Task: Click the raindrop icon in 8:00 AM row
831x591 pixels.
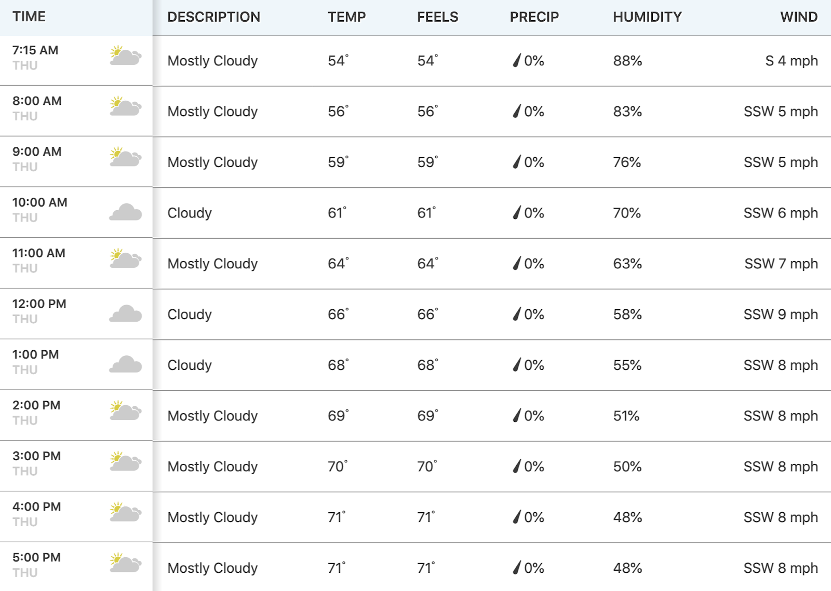Action: tap(517, 112)
